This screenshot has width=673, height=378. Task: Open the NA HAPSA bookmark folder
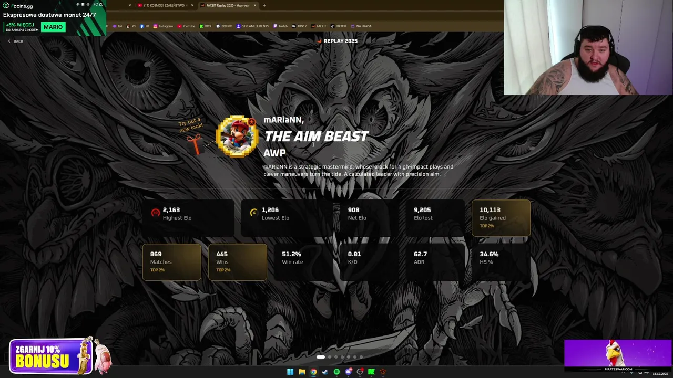tap(361, 26)
